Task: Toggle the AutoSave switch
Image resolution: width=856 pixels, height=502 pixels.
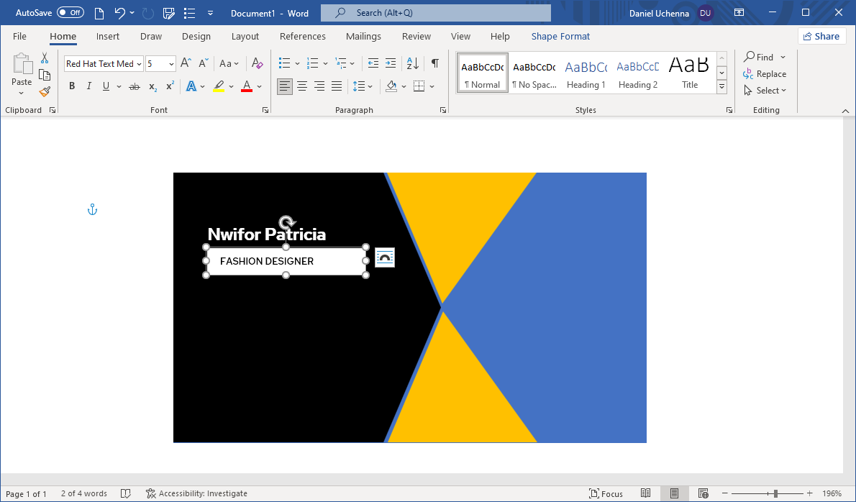Action: point(70,13)
